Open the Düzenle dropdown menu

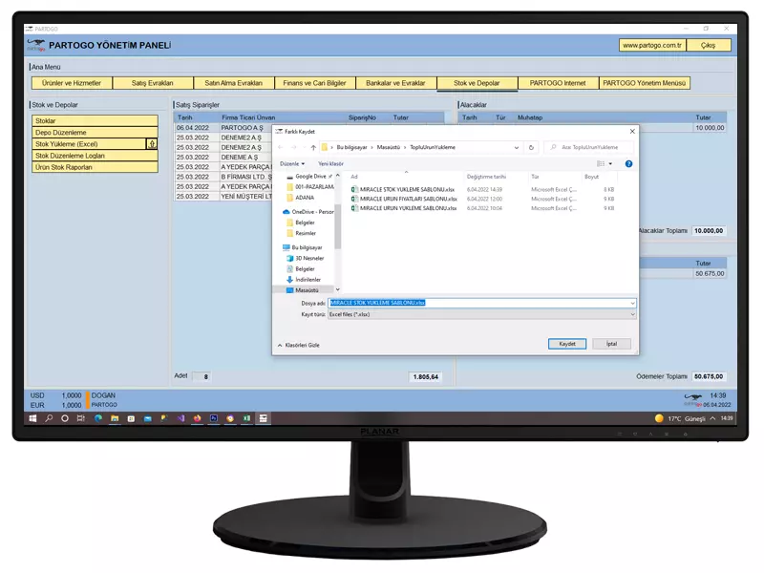click(292, 163)
